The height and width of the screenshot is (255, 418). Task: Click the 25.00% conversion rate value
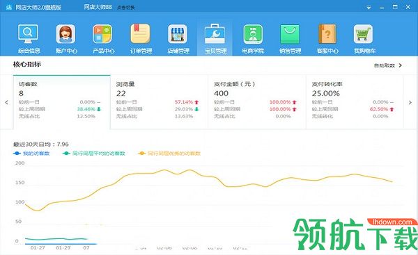point(326,93)
